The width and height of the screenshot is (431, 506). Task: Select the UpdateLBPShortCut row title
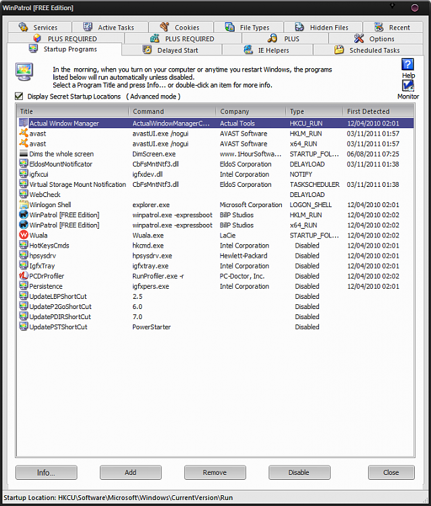click(58, 296)
